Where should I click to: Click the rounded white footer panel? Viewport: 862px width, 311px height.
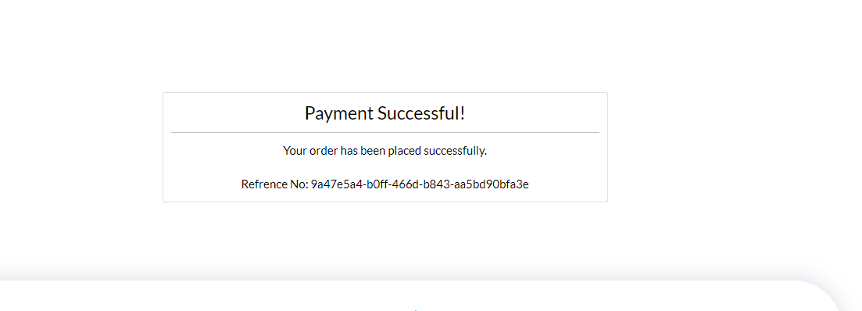tap(418, 296)
